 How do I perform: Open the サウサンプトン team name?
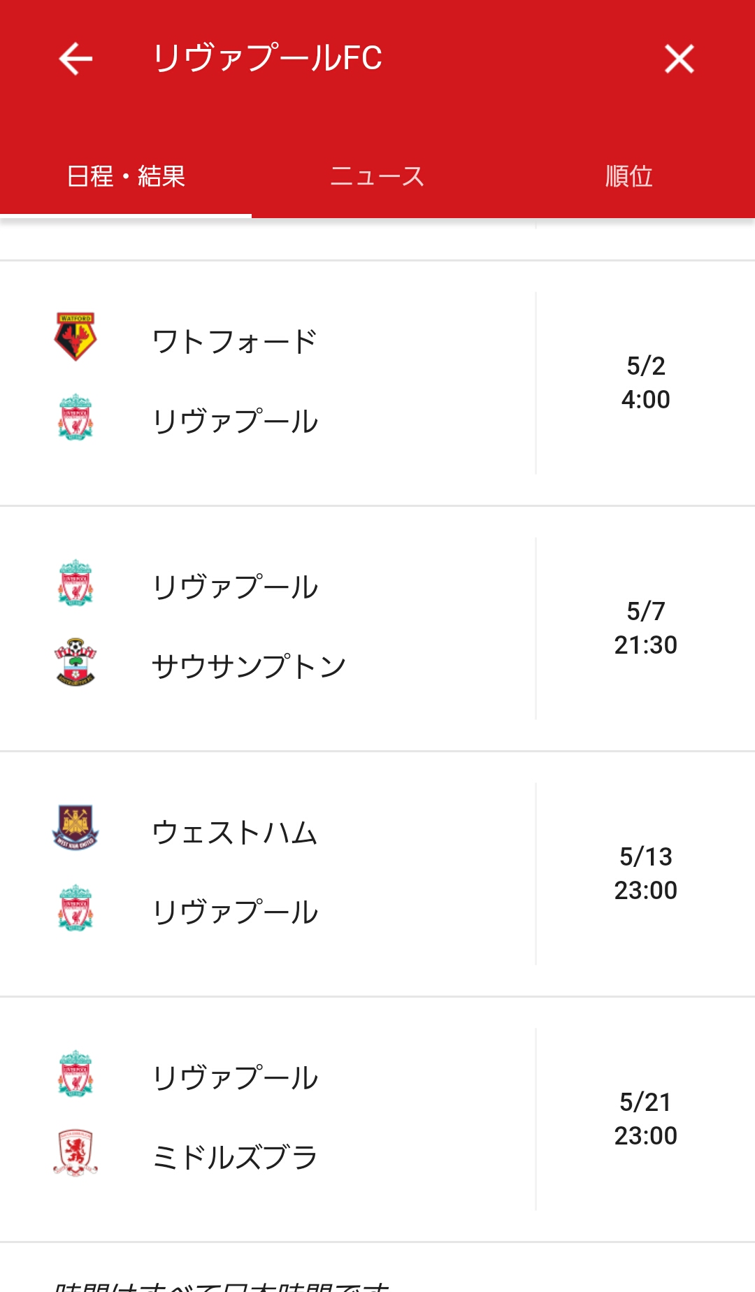pyautogui.click(x=249, y=667)
